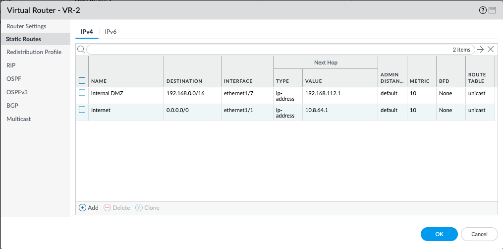Image resolution: width=503 pixels, height=249 pixels.
Task: Switch to the IPv6 tab
Action: (x=111, y=32)
